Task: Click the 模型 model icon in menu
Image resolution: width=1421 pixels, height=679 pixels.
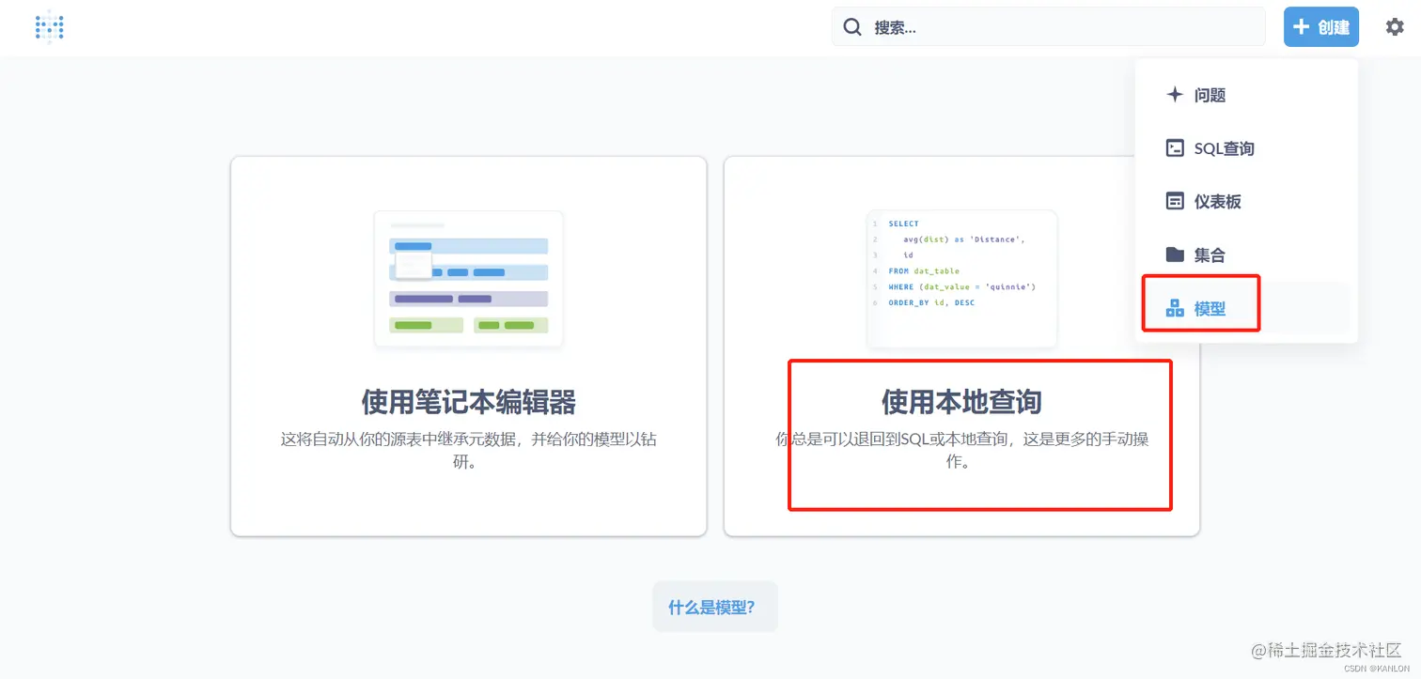Action: tap(1174, 307)
